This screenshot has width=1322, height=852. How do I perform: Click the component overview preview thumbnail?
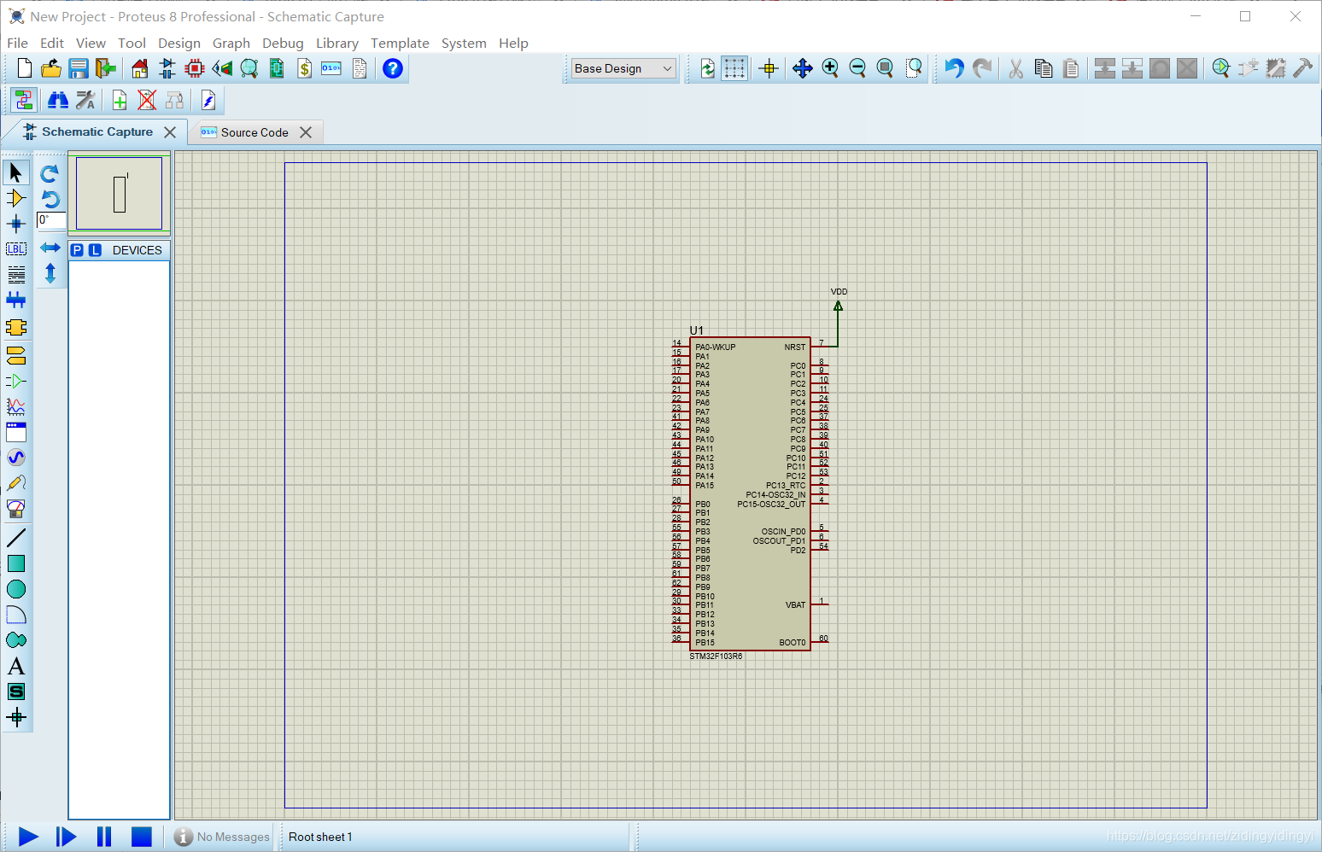[119, 193]
